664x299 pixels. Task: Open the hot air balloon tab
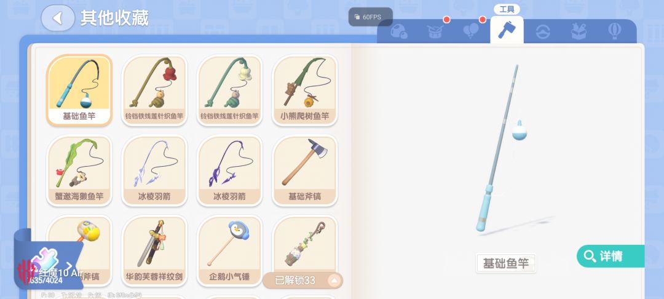614,31
